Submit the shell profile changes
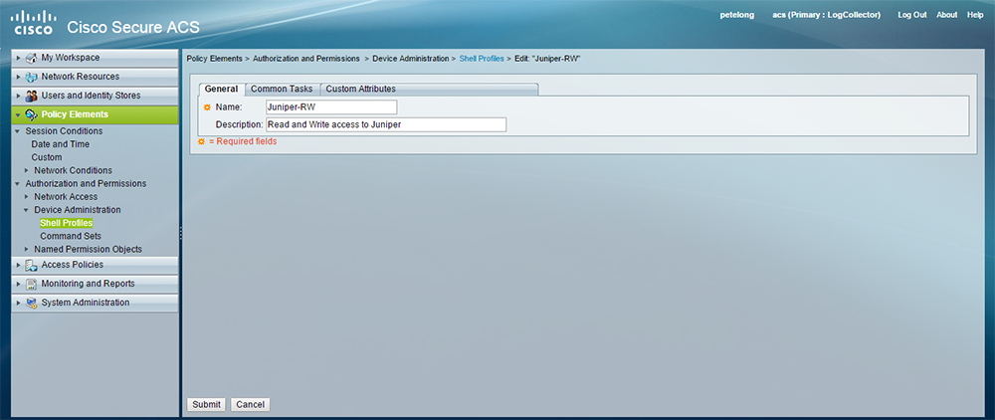 206,404
